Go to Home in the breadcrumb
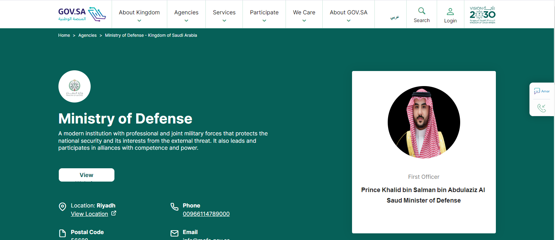Viewport: 555px width, 240px height. click(64, 35)
